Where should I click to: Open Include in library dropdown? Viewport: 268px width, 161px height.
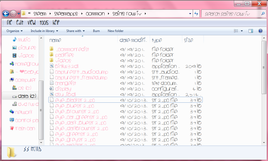[x=44, y=31]
